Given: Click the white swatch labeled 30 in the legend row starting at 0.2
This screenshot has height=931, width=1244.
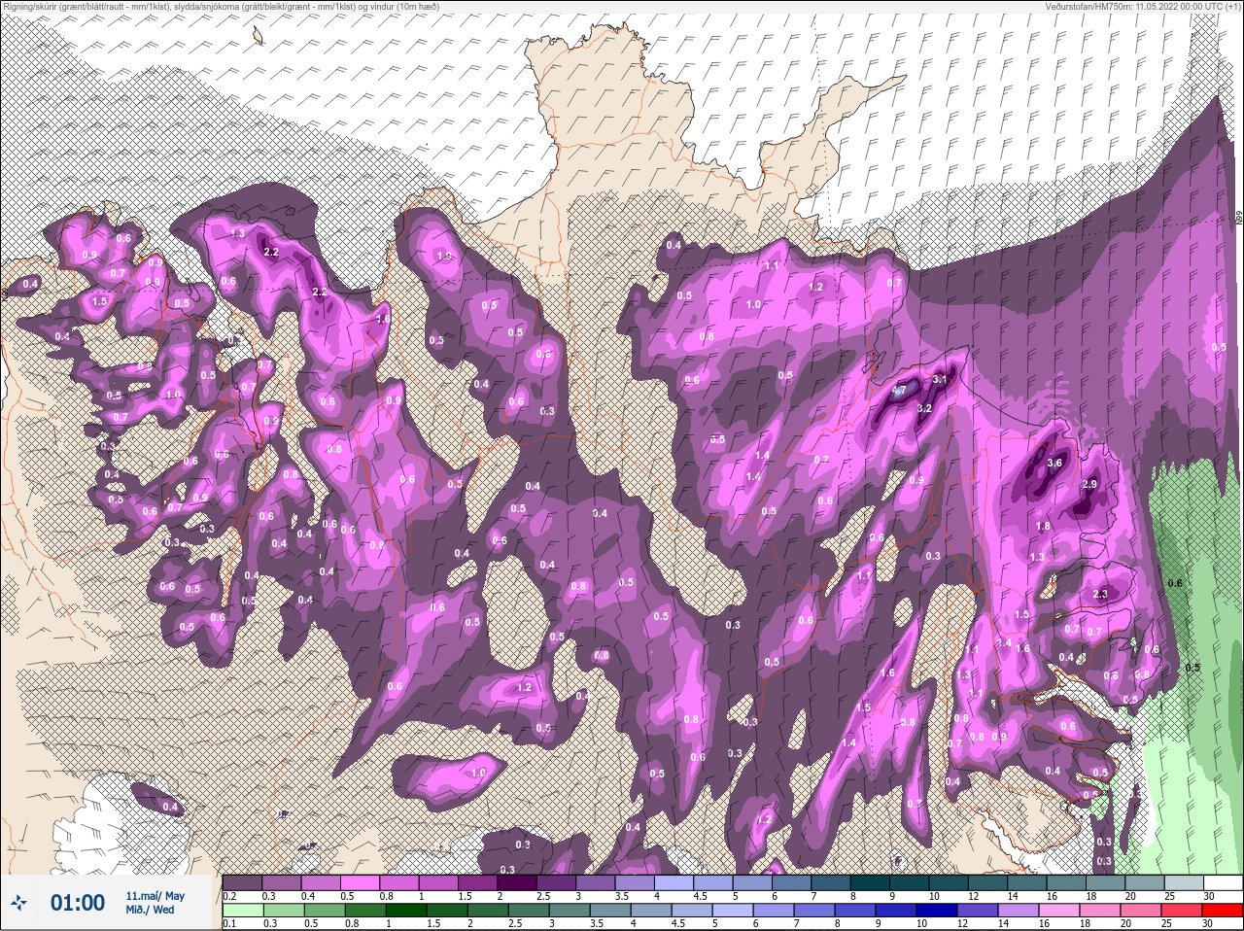Looking at the screenshot, I should coord(1222,882).
